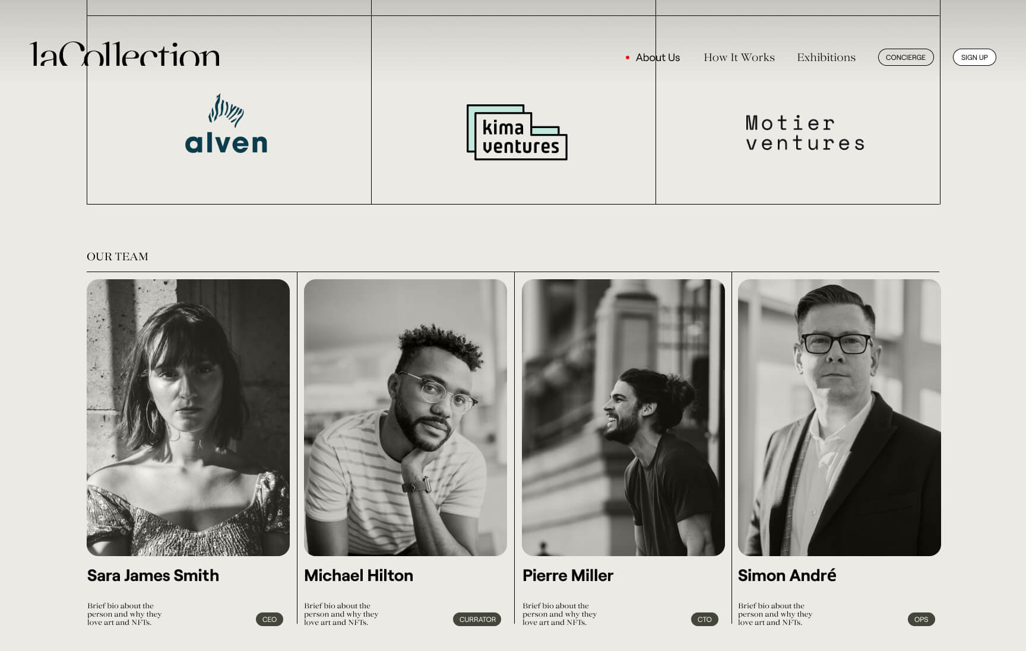1026x651 pixels.
Task: Click the laCollection logo
Action: click(125, 53)
